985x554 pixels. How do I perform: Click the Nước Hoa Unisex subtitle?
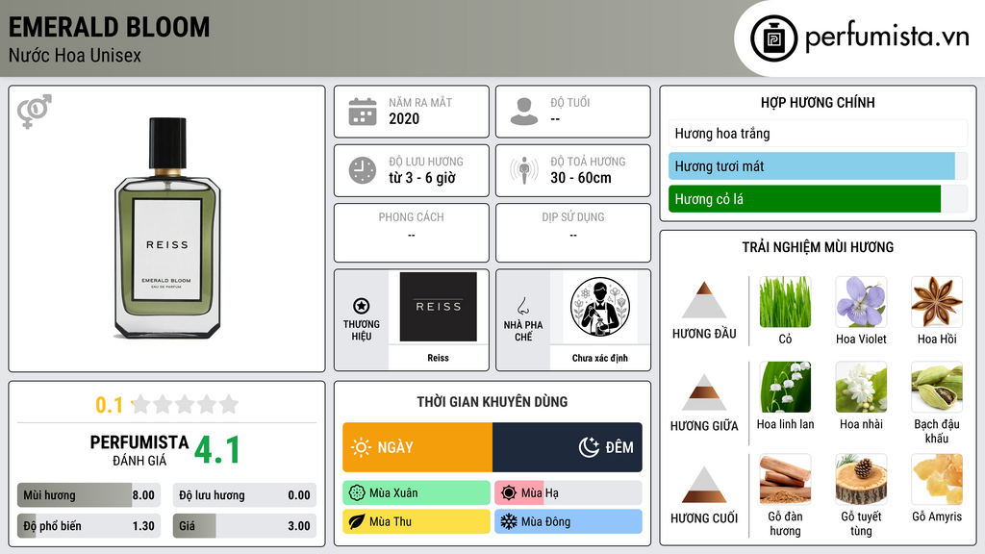[75, 55]
